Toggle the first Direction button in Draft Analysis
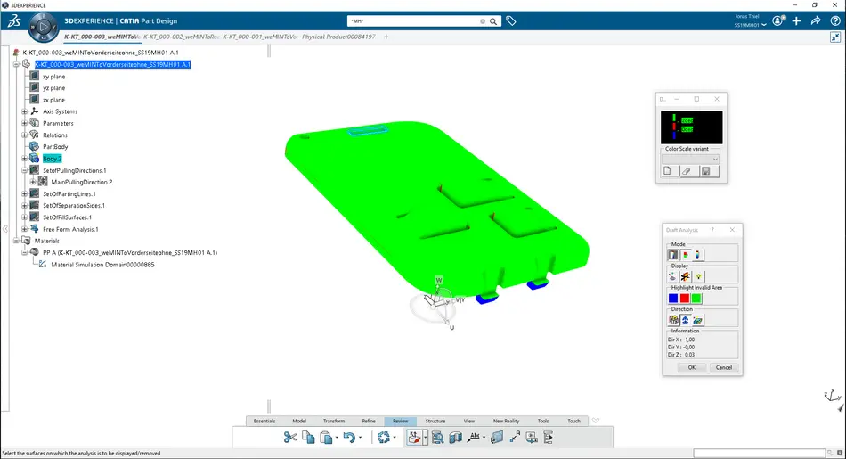 [x=673, y=320]
